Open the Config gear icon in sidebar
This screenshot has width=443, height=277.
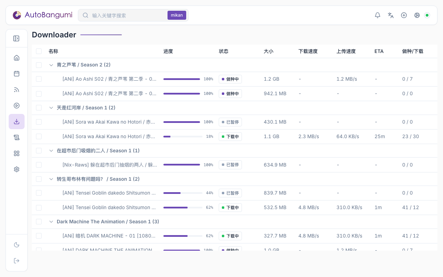tap(17, 169)
